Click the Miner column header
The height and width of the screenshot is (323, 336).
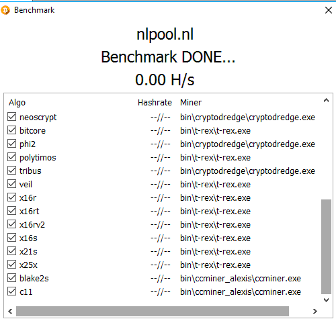click(191, 103)
